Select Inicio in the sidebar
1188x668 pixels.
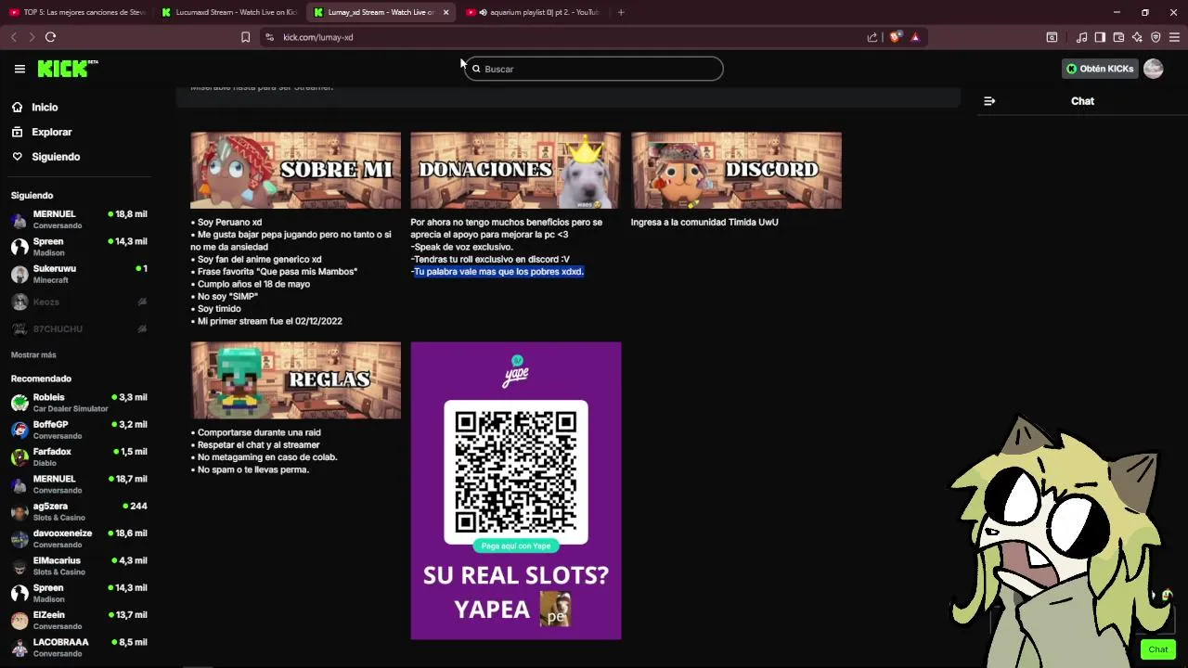(x=45, y=108)
